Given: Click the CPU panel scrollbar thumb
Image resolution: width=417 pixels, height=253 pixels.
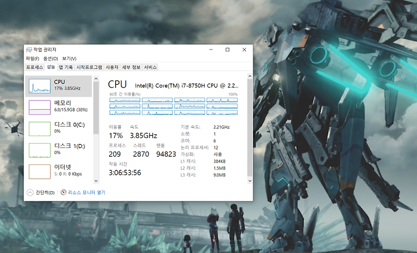Looking at the screenshot, I should coord(250,128).
